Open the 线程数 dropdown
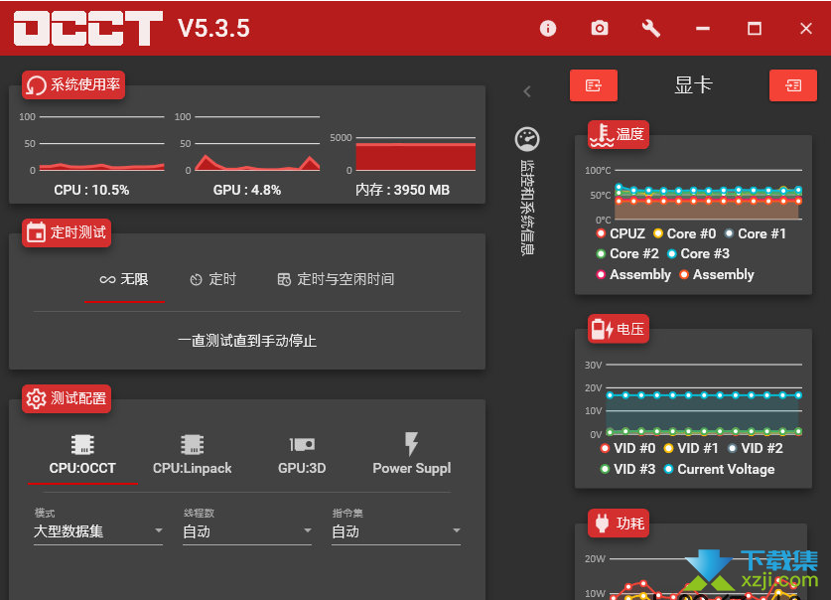 (247, 531)
